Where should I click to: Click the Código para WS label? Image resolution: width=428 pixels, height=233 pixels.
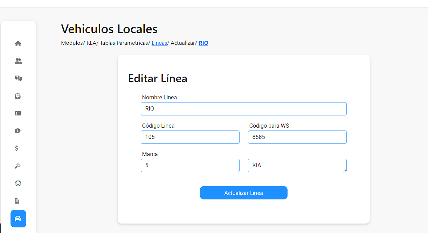[x=269, y=126]
